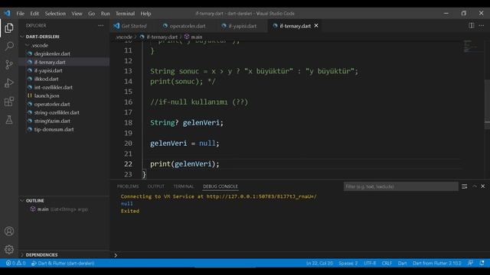Open the Run and Debug view icon
Viewport: 490px width, 275px height.
[x=9, y=83]
